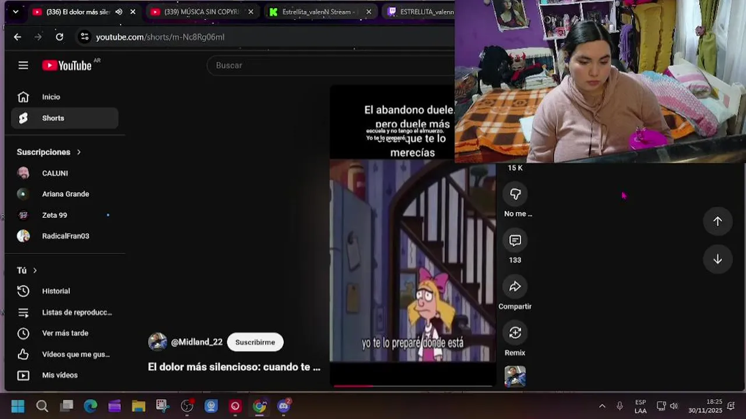Click the youtube.com/shorts URL address bar
This screenshot has width=746, height=419.
click(x=160, y=37)
